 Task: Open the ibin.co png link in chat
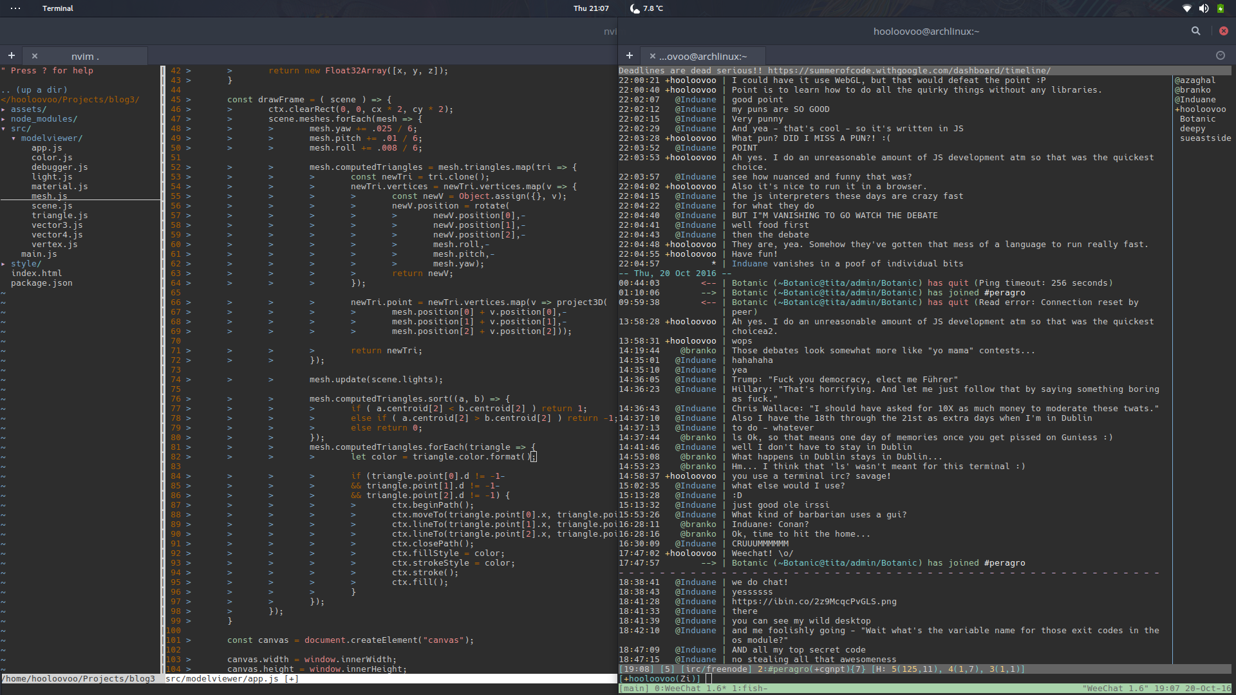pos(814,602)
